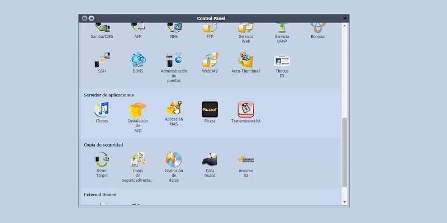
Task: Open the Bonjour service icon
Action: [x=317, y=28]
